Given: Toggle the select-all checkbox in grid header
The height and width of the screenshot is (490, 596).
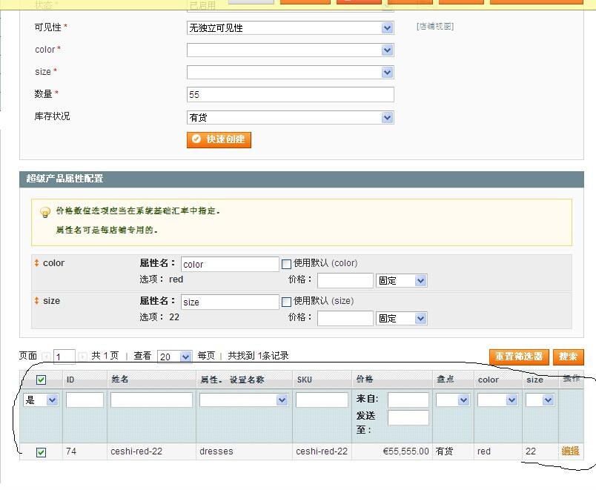Looking at the screenshot, I should click(x=42, y=380).
